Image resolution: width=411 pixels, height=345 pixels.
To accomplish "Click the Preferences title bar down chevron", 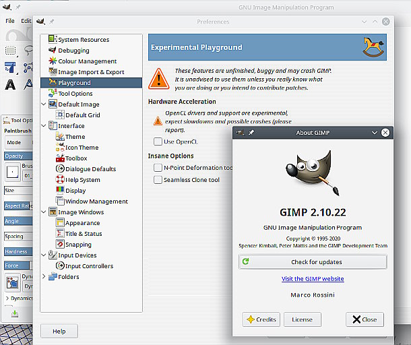I will tap(364, 22).
